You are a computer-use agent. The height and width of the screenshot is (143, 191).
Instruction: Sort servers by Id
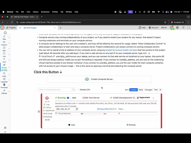(x=160, y=90)
